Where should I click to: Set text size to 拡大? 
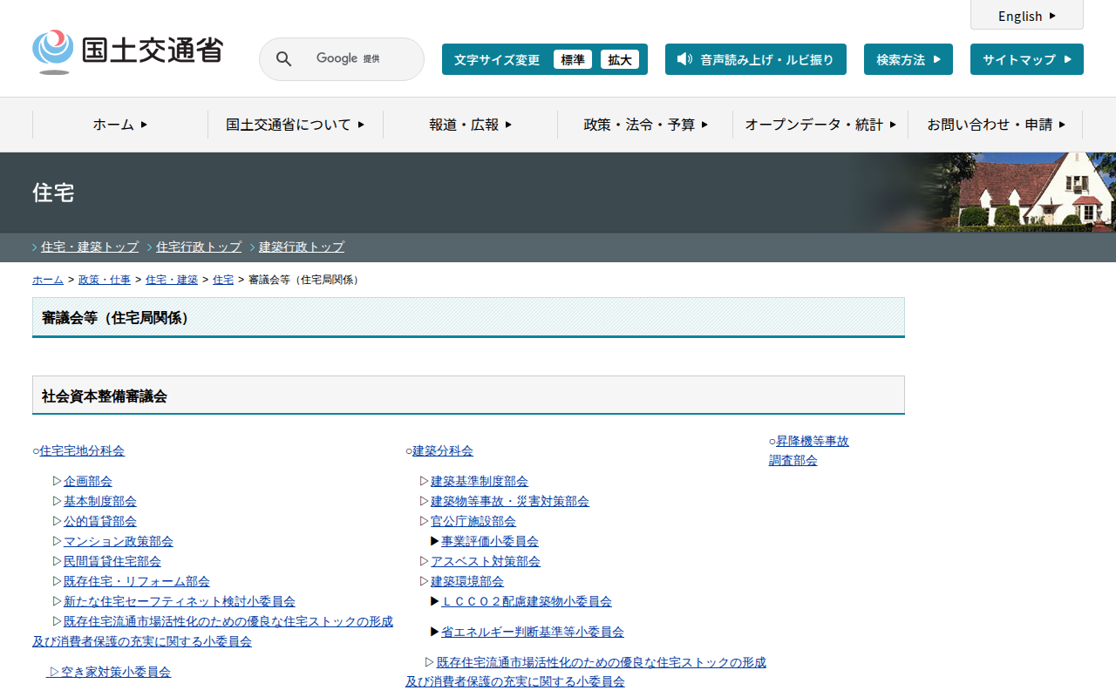point(620,59)
